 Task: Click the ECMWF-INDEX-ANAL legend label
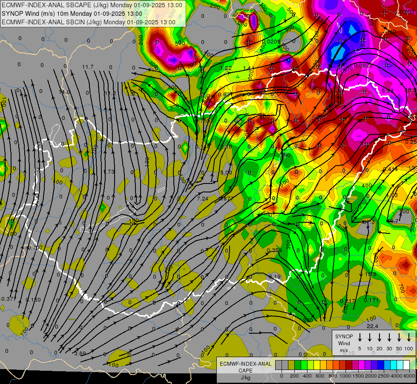(x=246, y=364)
